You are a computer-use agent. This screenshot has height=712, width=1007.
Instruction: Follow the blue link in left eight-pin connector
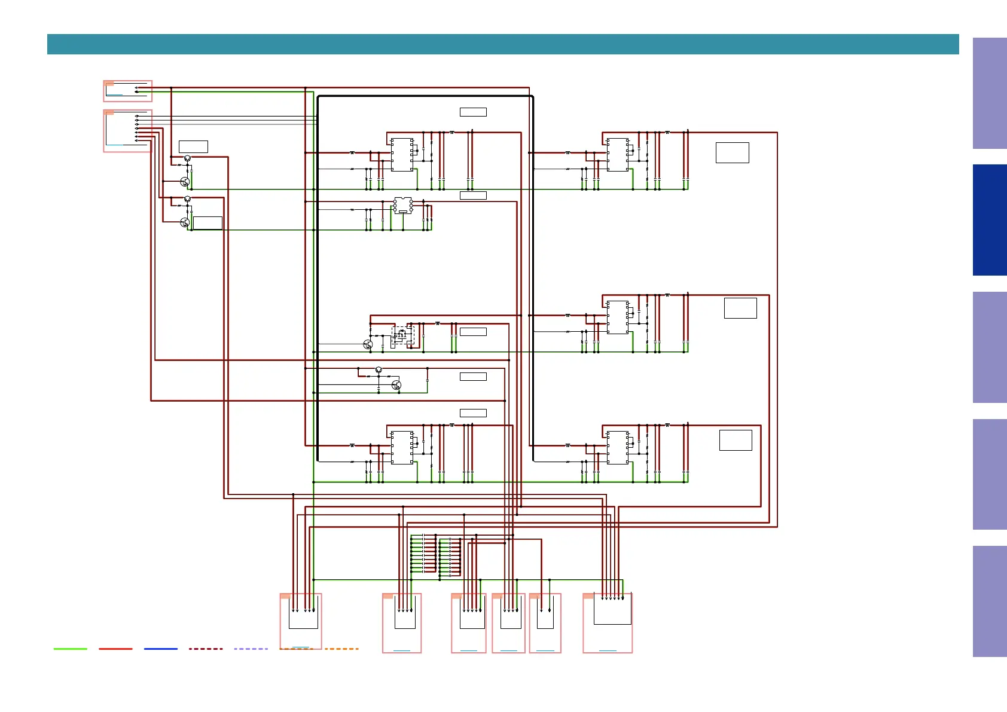[x=114, y=145]
